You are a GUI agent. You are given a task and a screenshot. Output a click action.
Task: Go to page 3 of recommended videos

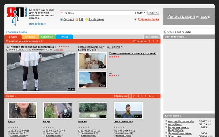(157, 41)
